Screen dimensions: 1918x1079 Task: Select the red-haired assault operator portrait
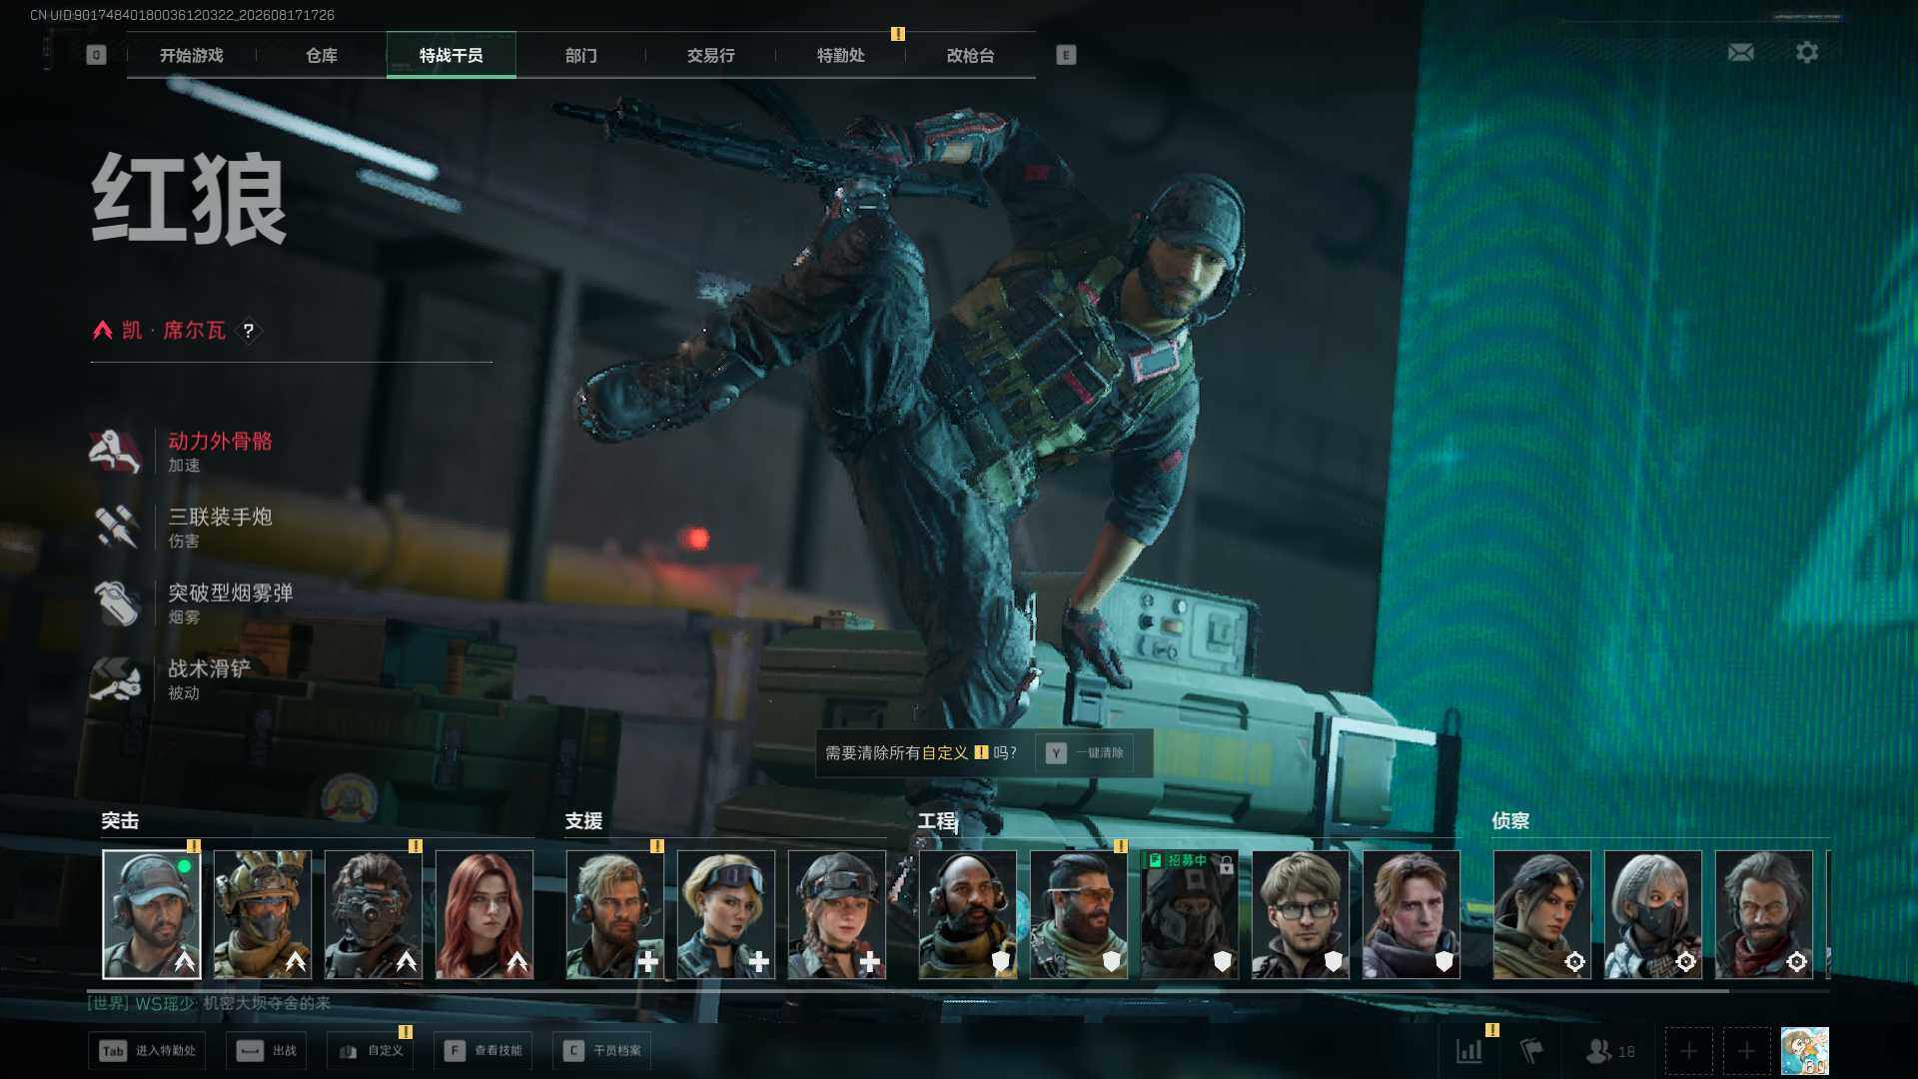484,914
